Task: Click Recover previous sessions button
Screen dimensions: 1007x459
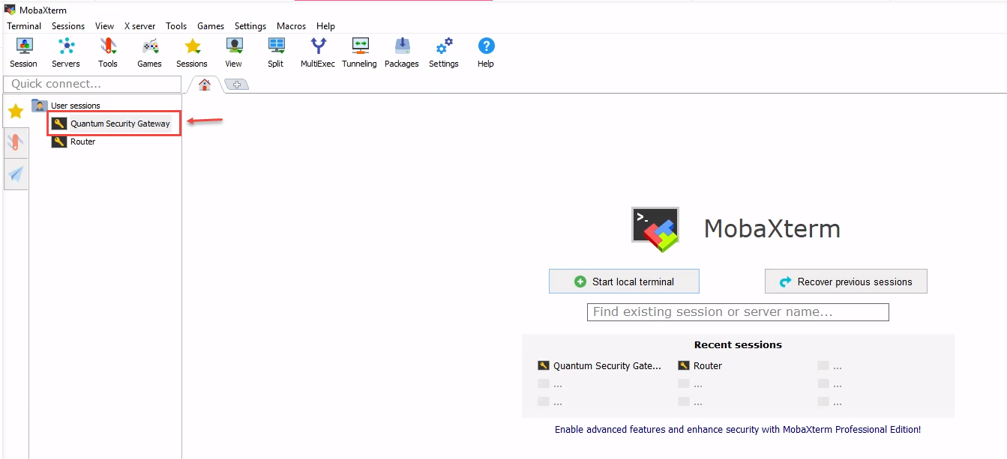Action: tap(846, 282)
